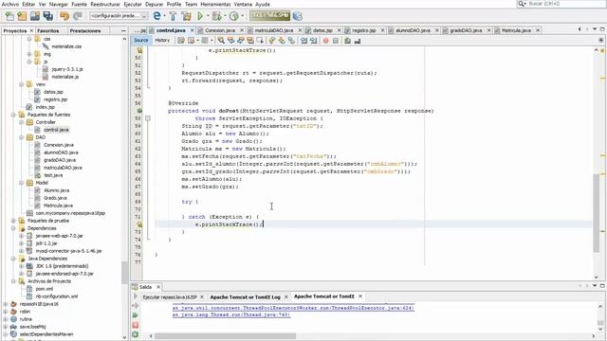Click the Open Project toolbar icon
The height and width of the screenshot is (341, 607).
click(x=35, y=16)
